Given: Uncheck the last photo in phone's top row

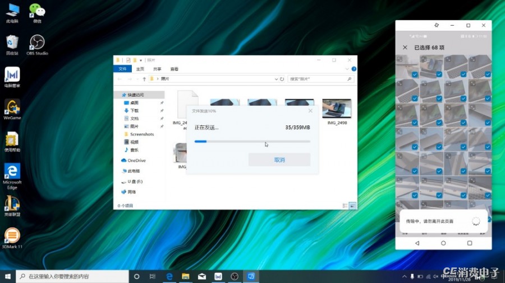Looking at the screenshot, I should point(488,74).
